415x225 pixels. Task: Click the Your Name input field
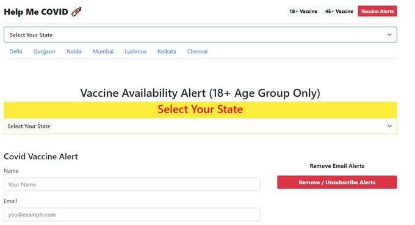132,184
